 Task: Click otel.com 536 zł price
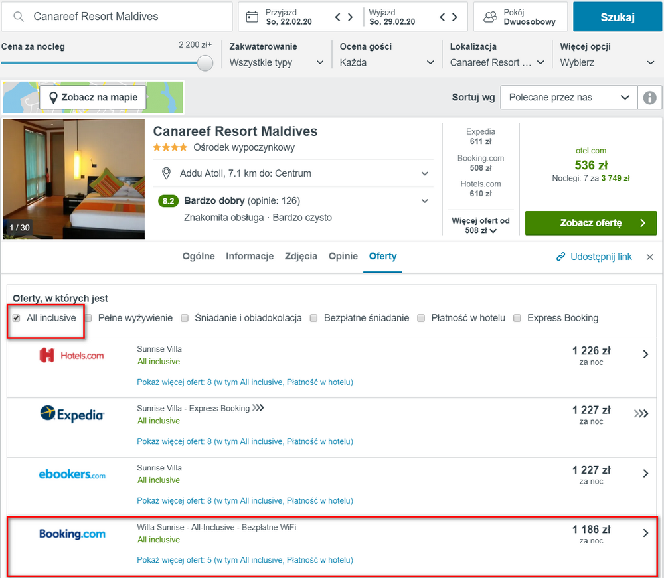click(x=591, y=165)
